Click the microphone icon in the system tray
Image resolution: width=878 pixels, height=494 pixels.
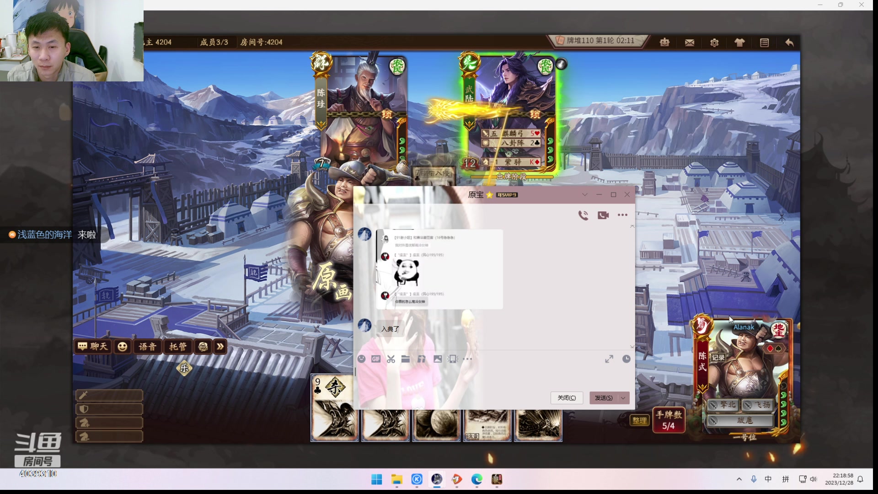[x=754, y=479]
